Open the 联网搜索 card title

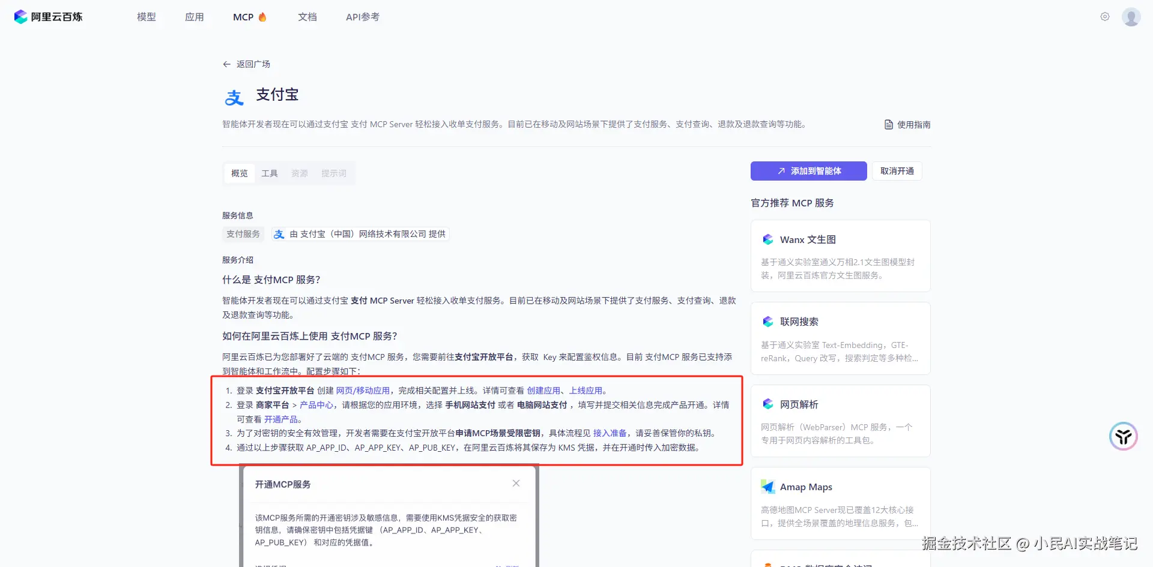coord(799,322)
